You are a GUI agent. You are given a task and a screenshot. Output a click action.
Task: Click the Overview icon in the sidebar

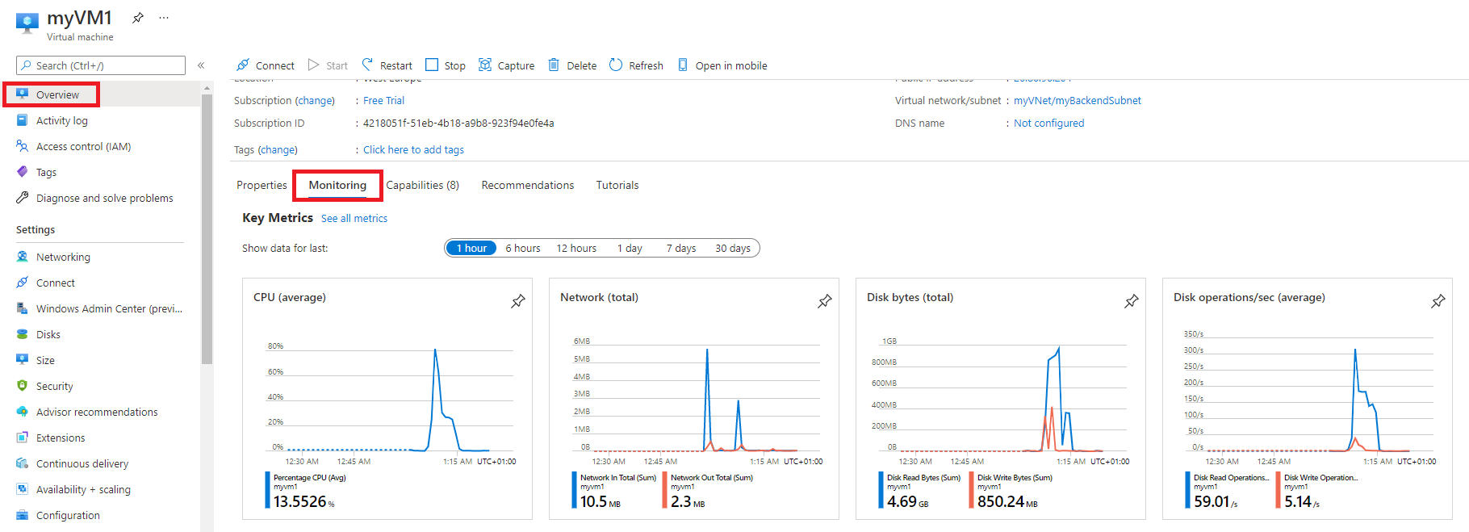coord(23,94)
